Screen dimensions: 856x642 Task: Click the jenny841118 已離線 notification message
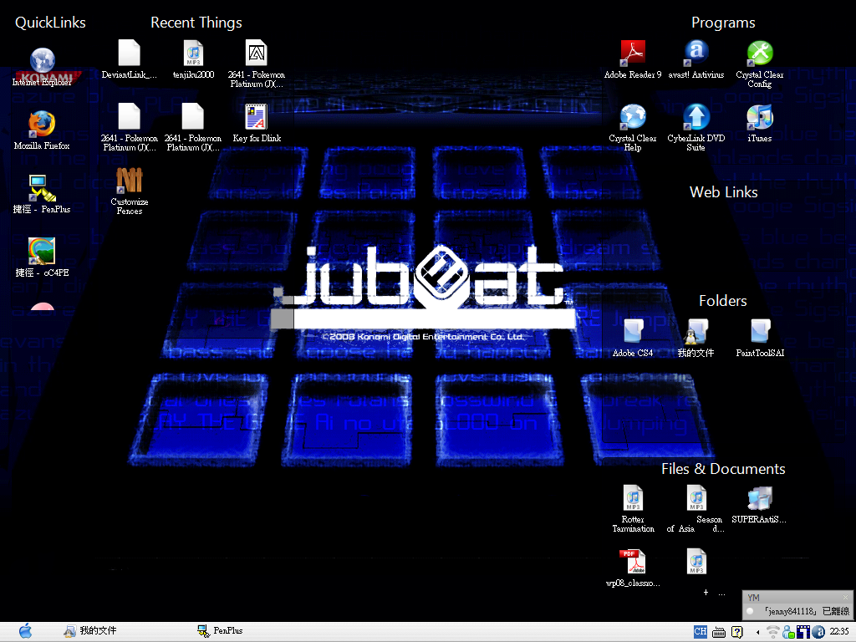pos(805,611)
